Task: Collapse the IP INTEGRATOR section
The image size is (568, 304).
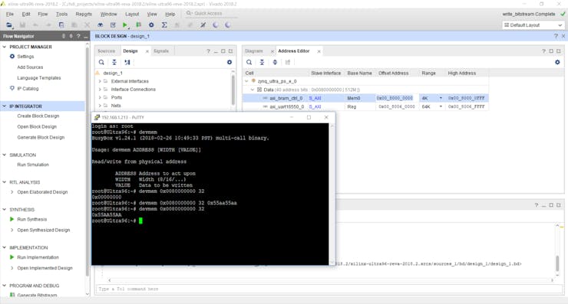Action: coord(5,106)
